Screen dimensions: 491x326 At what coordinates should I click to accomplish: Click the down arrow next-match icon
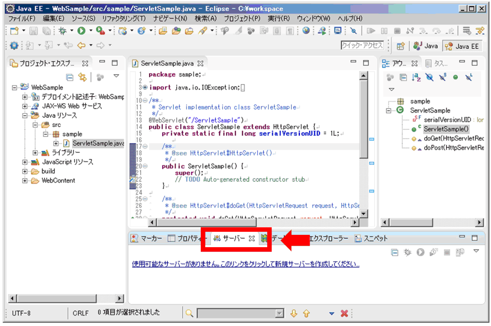(x=293, y=313)
